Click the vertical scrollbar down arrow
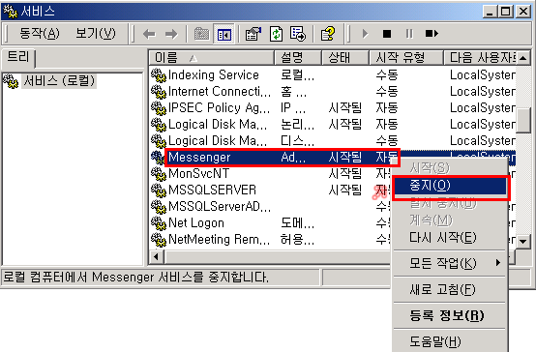The height and width of the screenshot is (352, 536). tap(523, 241)
